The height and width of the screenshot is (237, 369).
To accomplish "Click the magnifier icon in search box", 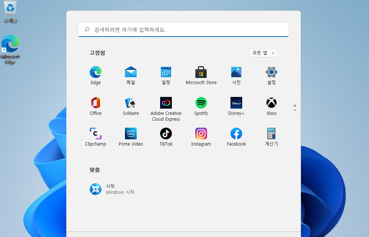I will coord(87,29).
